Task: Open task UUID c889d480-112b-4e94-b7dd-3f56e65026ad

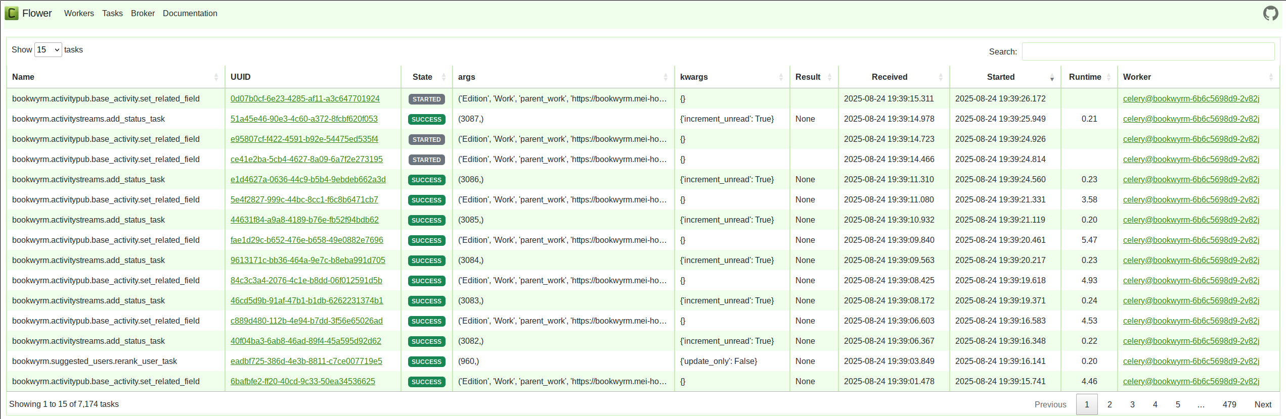Action: pyautogui.click(x=306, y=321)
